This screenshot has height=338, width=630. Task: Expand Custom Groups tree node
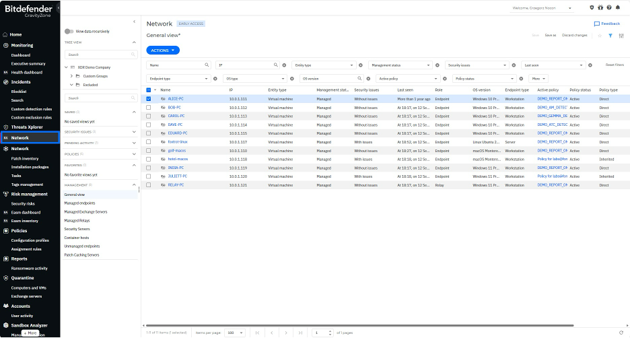click(x=71, y=76)
